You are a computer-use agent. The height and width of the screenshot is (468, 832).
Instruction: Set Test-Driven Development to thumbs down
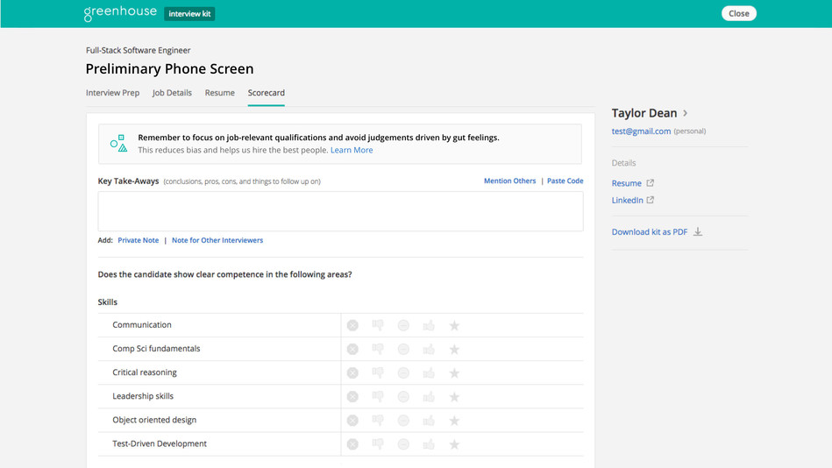click(378, 444)
